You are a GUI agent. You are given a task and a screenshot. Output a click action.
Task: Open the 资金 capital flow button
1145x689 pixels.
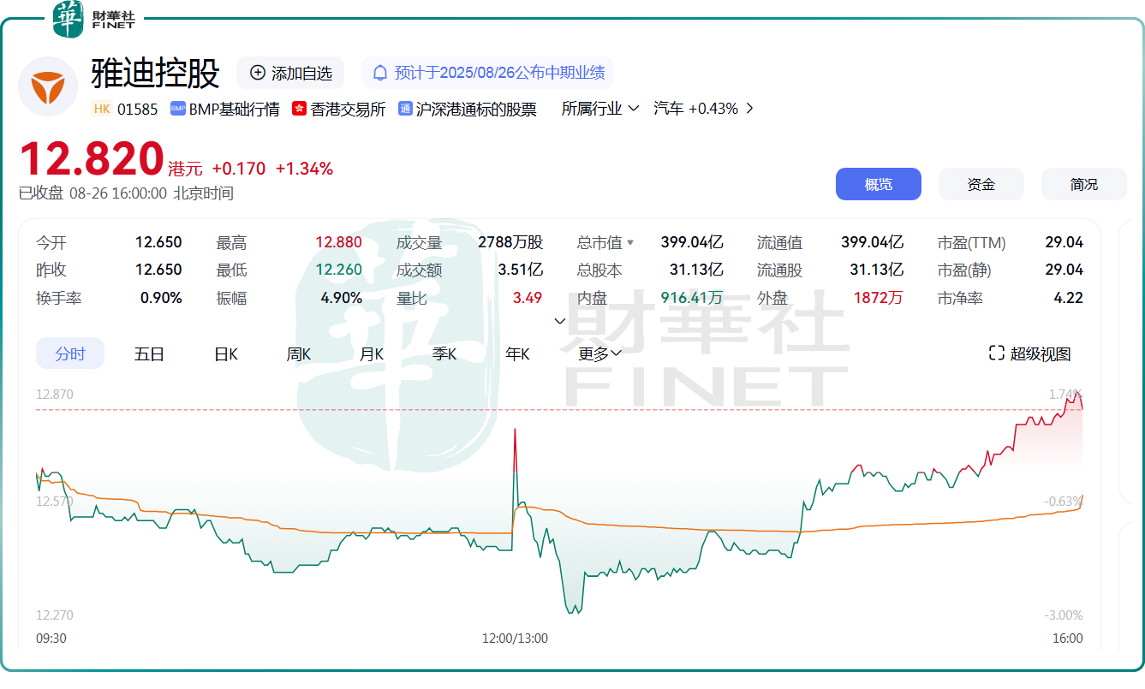[981, 184]
